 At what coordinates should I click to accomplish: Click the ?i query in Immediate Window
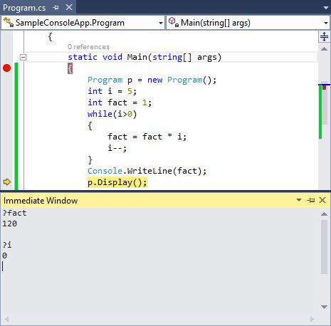[x=7, y=245]
